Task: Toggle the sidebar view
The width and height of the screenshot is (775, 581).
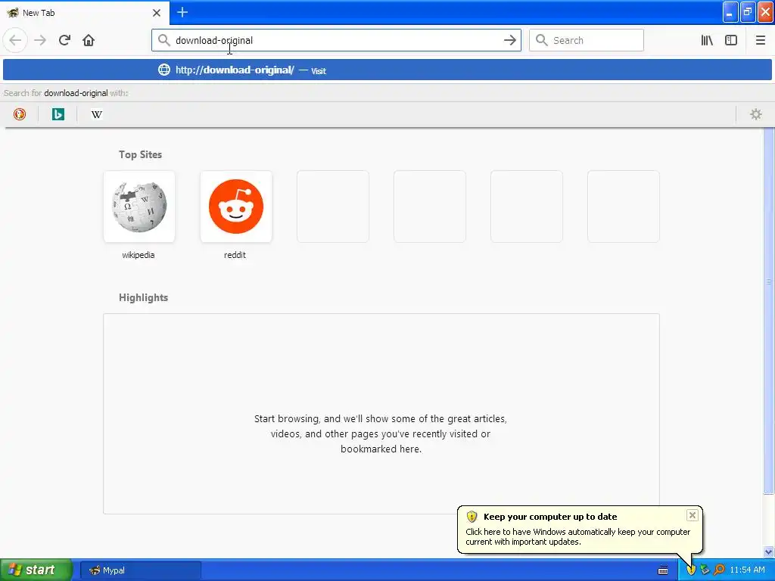Action: 731,40
